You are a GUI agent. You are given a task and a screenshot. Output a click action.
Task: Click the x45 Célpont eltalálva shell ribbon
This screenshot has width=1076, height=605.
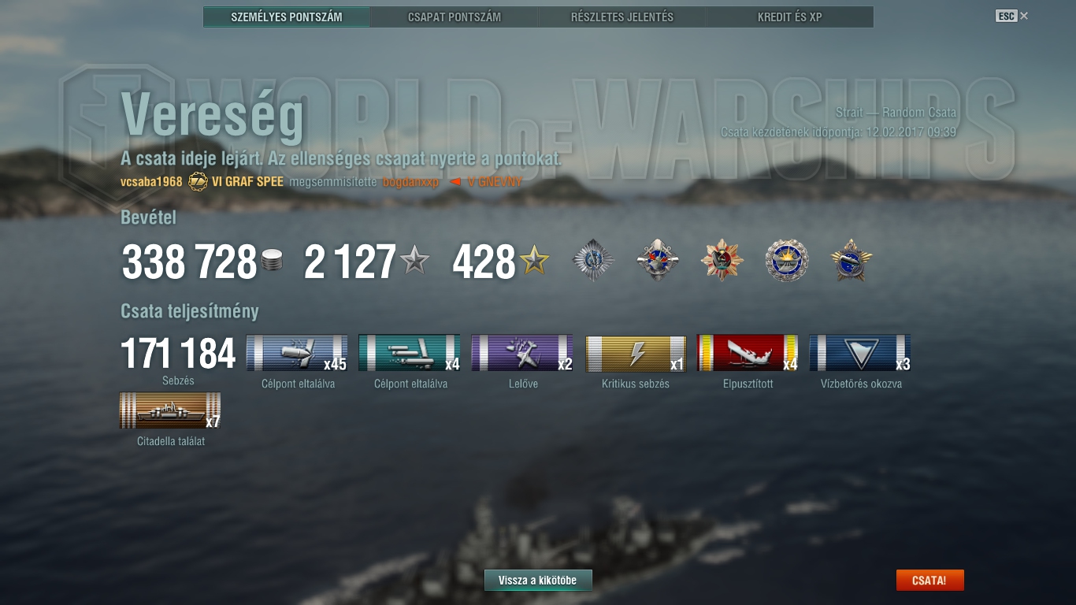click(297, 353)
